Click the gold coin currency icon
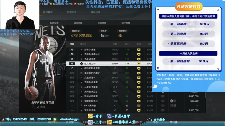The height and width of the screenshot is (126, 225). [51, 4]
